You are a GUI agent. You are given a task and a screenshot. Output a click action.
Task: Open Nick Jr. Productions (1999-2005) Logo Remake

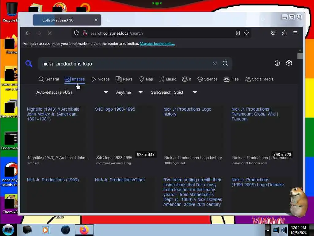click(258, 182)
